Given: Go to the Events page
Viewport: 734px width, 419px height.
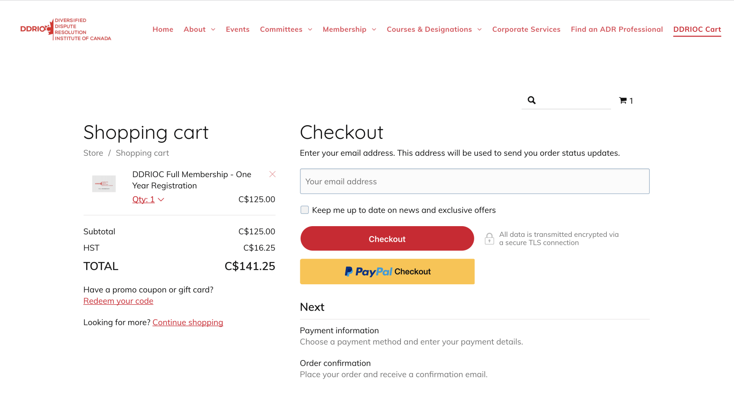Looking at the screenshot, I should pyautogui.click(x=237, y=29).
